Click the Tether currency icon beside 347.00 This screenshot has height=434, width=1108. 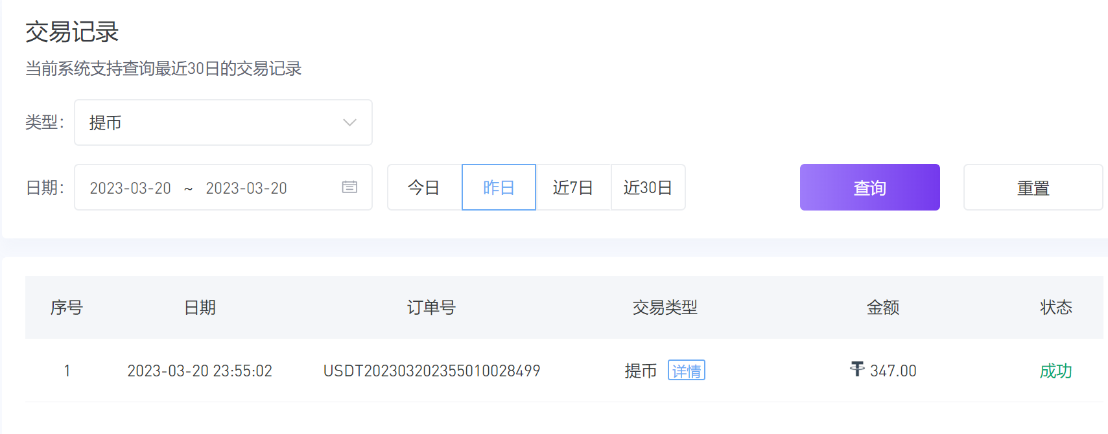pos(857,369)
